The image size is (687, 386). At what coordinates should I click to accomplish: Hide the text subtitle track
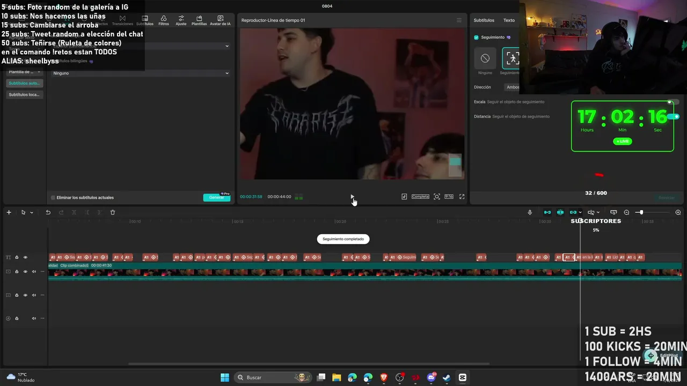click(25, 257)
